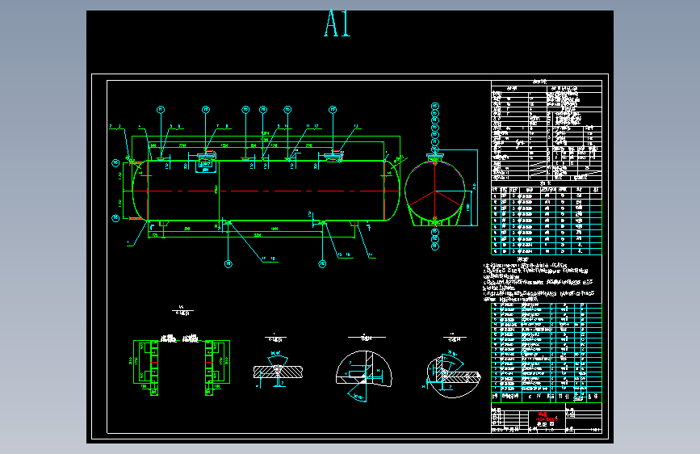Select the left green saddle bracket detail

(x=146, y=368)
